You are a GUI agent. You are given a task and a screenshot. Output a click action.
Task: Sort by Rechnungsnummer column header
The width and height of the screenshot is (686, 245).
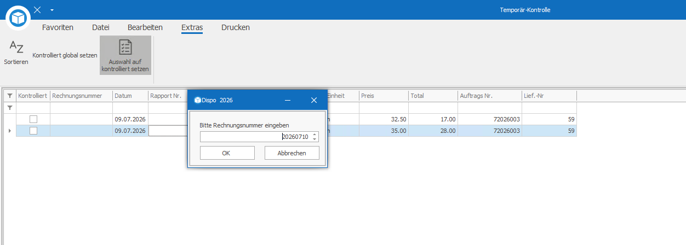click(x=81, y=96)
